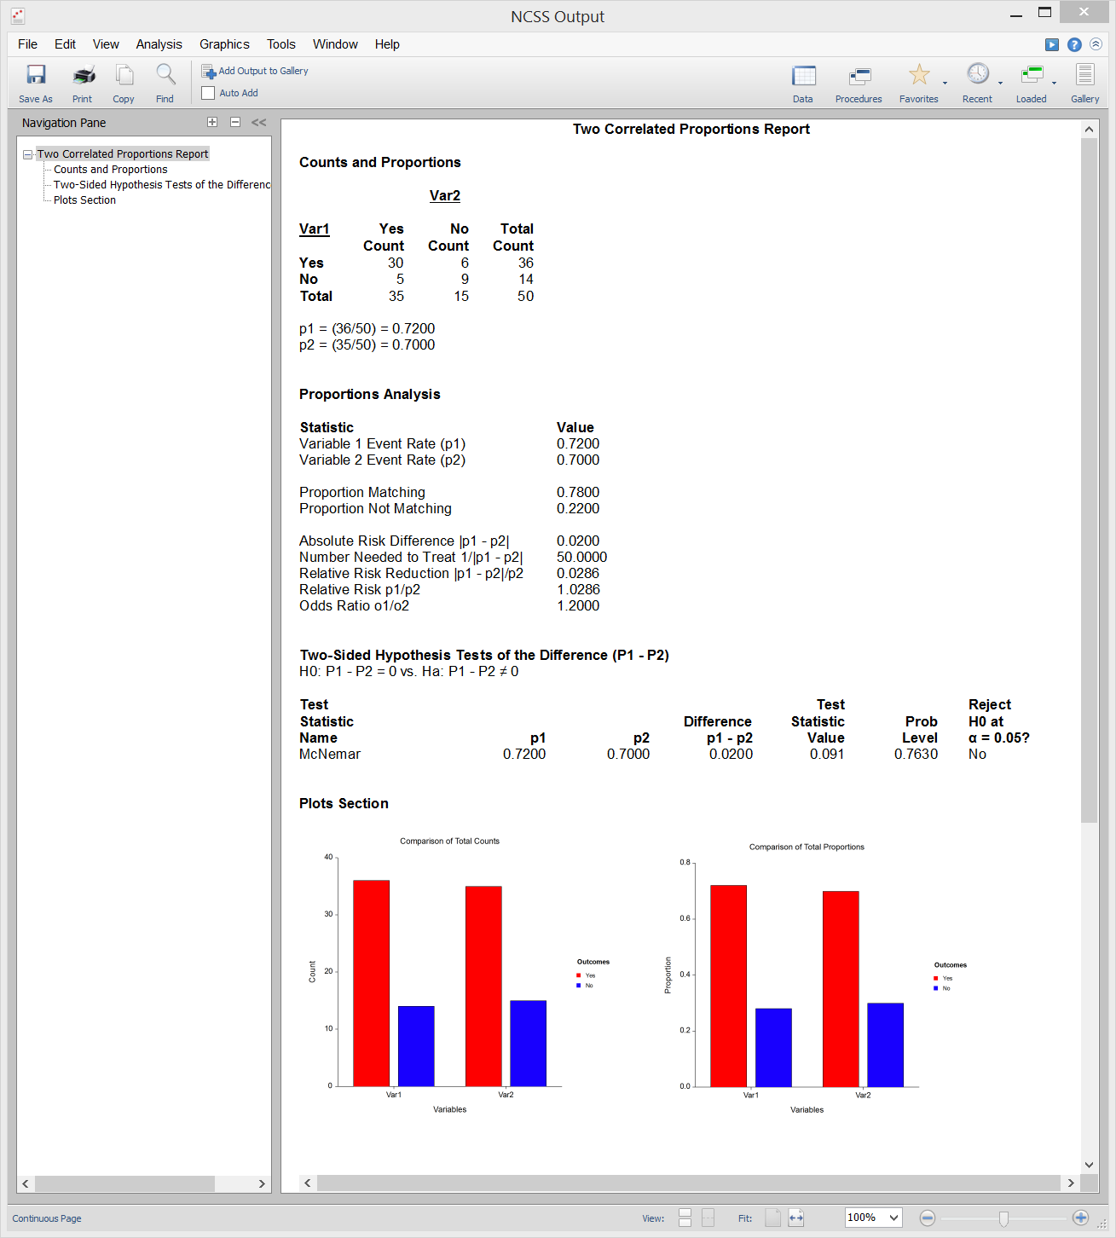Open the Edit menu
Image resolution: width=1116 pixels, height=1238 pixels.
click(x=65, y=44)
